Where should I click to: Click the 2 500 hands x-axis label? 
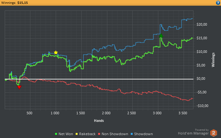(132, 113)
